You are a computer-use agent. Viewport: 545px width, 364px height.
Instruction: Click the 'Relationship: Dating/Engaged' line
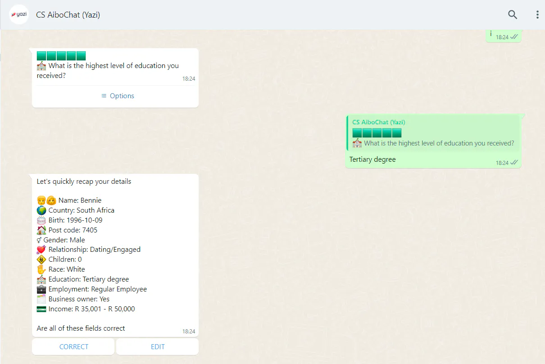[x=89, y=250]
